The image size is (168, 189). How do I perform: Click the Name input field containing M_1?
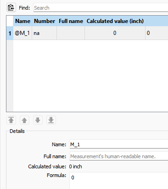click(119, 144)
